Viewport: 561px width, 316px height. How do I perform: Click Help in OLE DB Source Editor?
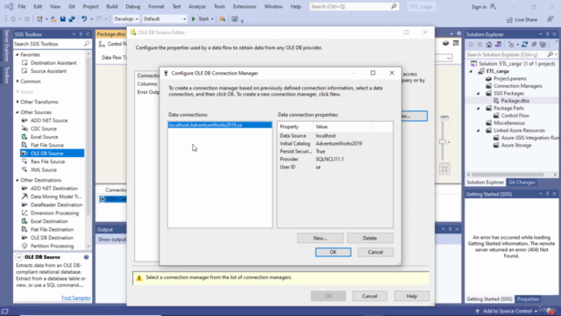(411, 297)
